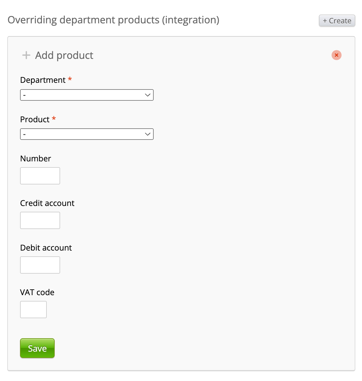The width and height of the screenshot is (362, 381).
Task: Click the red asterisk next to Department
Action: 70,79
